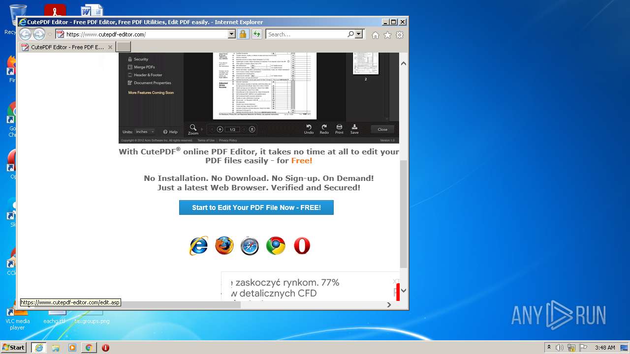Click Privacy Policy link in preview
630x354 pixels.
coord(228,141)
